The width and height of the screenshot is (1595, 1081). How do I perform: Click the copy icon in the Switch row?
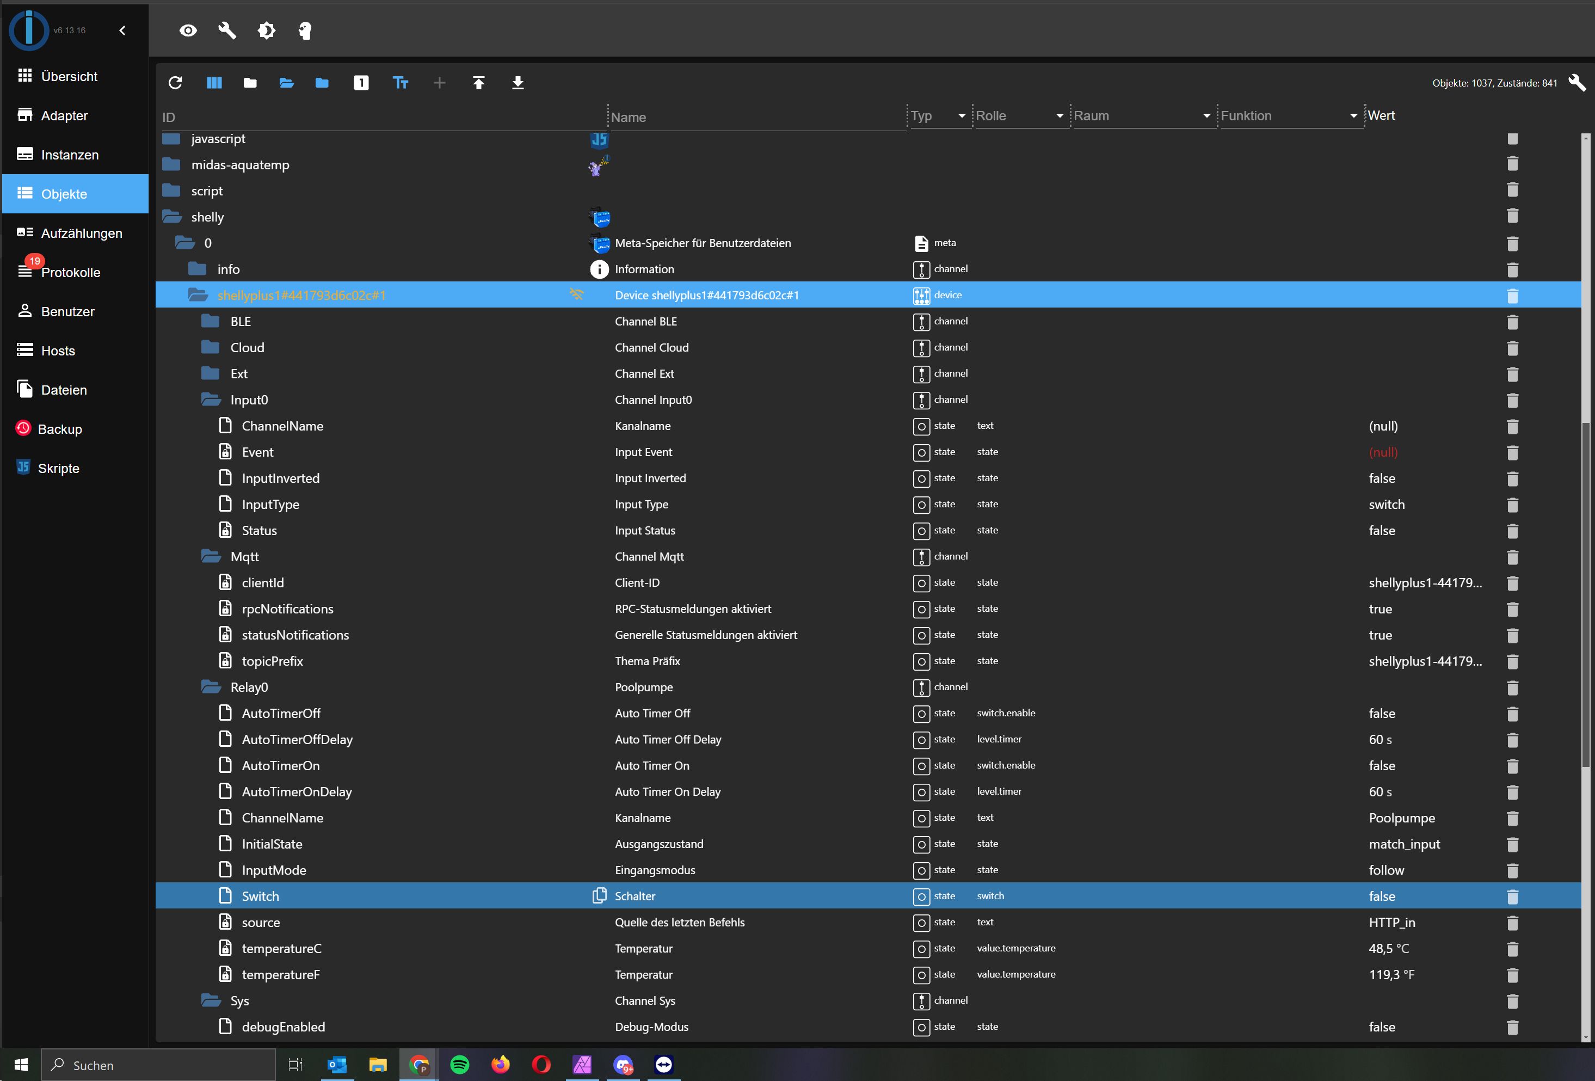pos(599,896)
